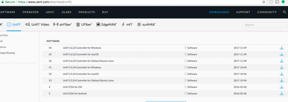Click Software type in row 54

coord(191,48)
